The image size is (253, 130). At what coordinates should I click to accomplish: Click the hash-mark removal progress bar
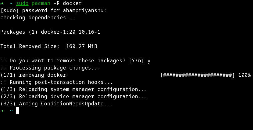pyautogui.click(x=197, y=75)
